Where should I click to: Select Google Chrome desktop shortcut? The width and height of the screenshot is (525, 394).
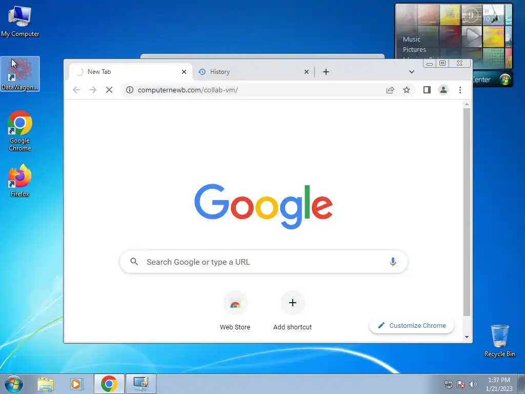20,131
